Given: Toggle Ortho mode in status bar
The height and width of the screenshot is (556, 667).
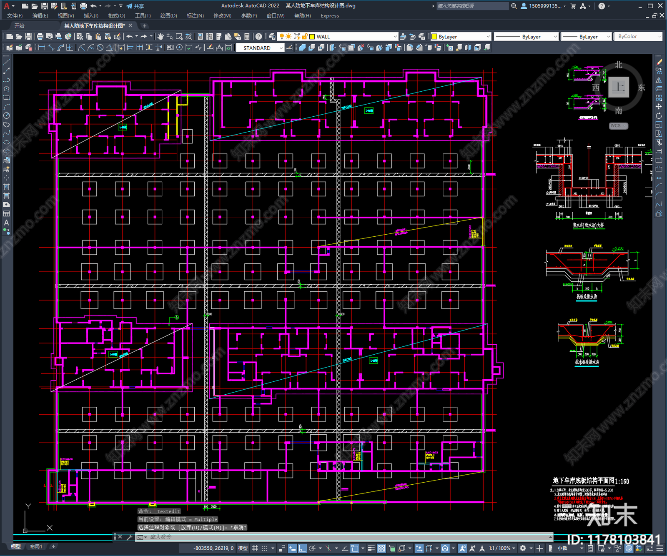Looking at the screenshot, I should (x=302, y=548).
